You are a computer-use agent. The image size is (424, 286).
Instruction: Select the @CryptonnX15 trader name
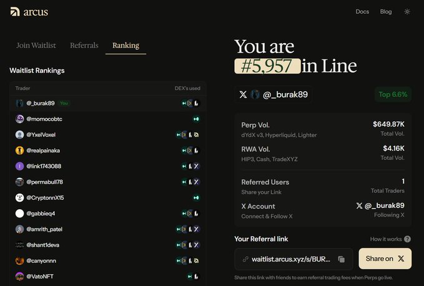[x=45, y=197]
